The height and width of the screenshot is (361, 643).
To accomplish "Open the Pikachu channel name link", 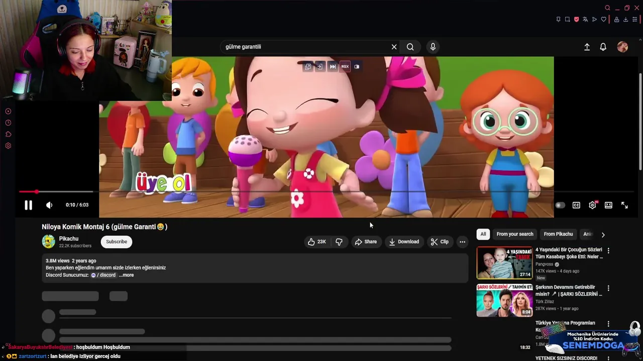I will (x=69, y=239).
